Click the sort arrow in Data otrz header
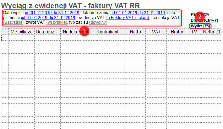This screenshot has width=223, height=129. (x=57, y=32)
